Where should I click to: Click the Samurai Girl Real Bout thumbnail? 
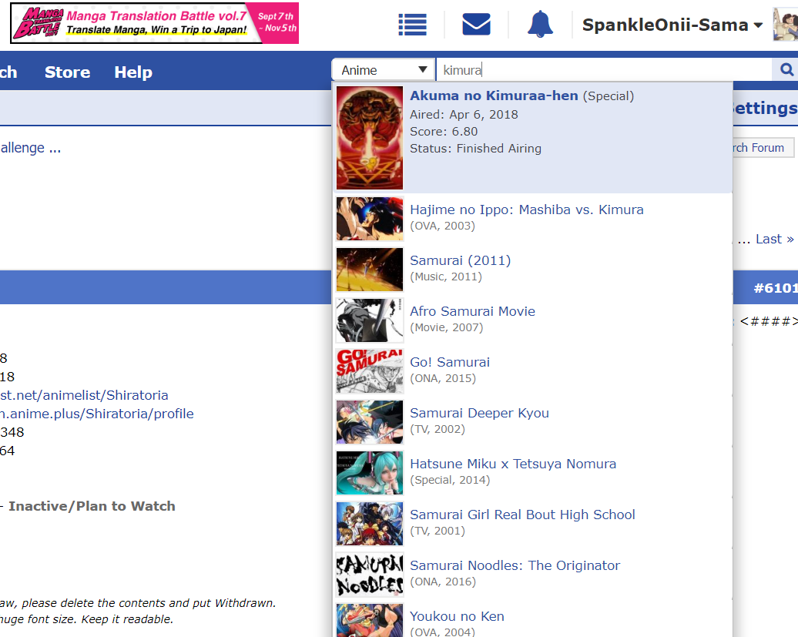pos(370,524)
